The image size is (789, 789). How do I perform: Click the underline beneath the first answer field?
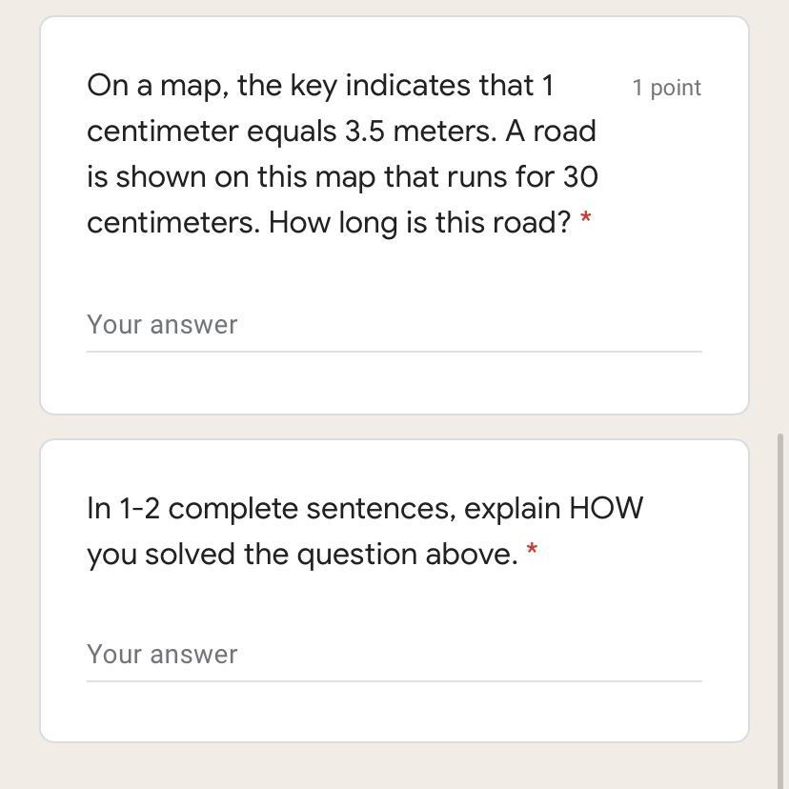tap(394, 352)
